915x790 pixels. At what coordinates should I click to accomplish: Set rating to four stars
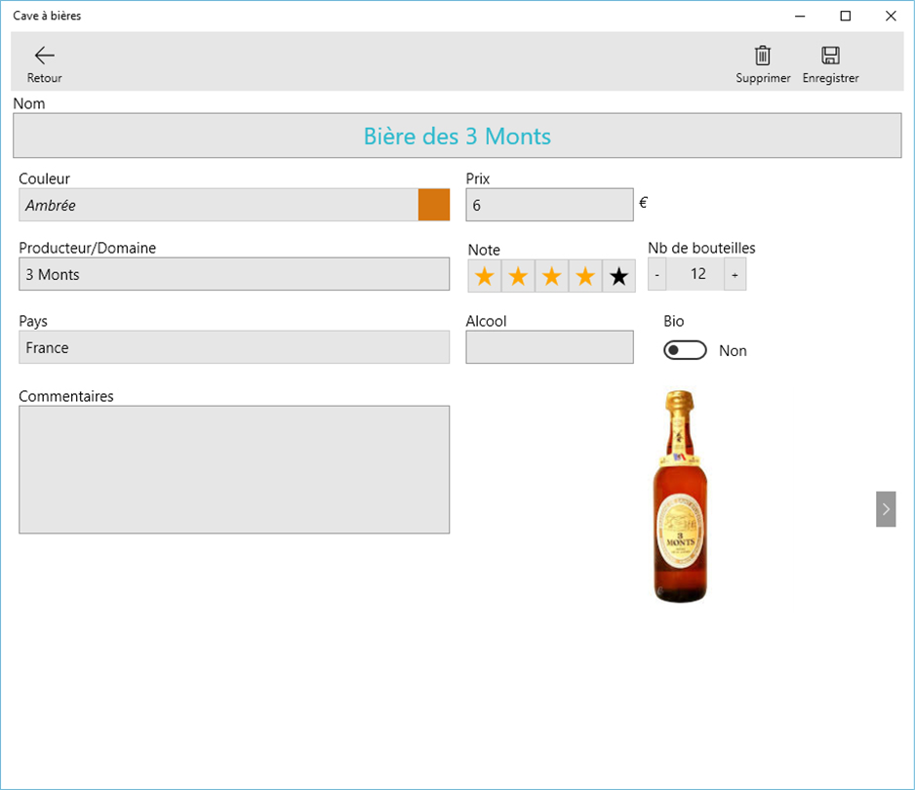click(x=585, y=276)
